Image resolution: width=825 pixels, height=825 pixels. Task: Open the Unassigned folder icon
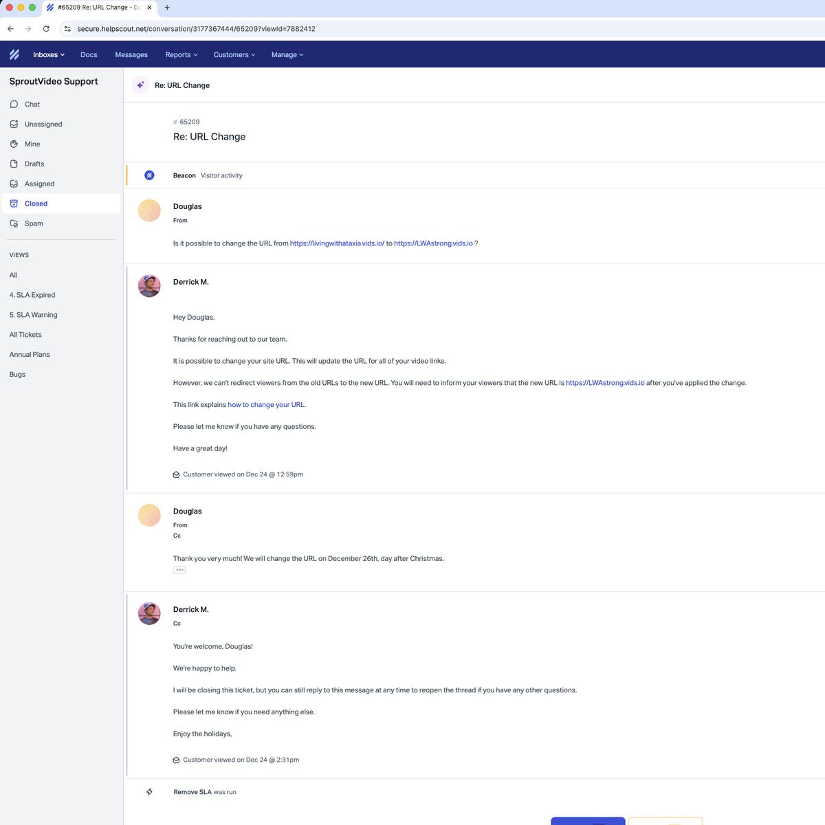coord(14,124)
